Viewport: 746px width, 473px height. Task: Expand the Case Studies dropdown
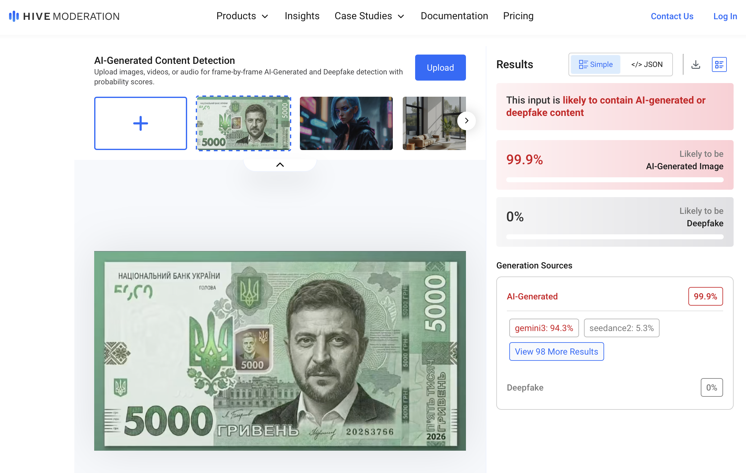point(370,16)
